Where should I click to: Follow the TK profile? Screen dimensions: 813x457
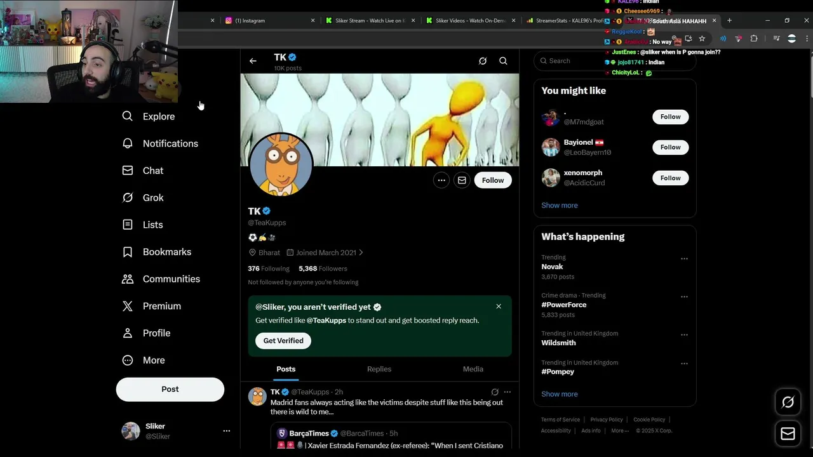(493, 180)
